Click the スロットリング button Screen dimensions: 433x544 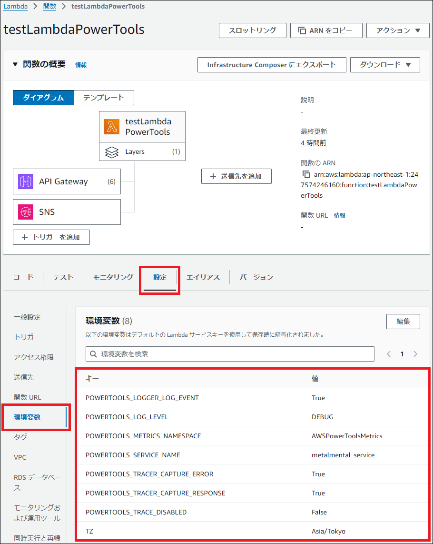tap(252, 30)
